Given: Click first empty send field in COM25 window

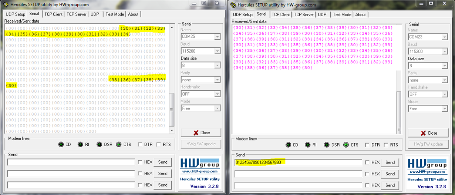Looking at the screenshot, I should tap(71, 162).
